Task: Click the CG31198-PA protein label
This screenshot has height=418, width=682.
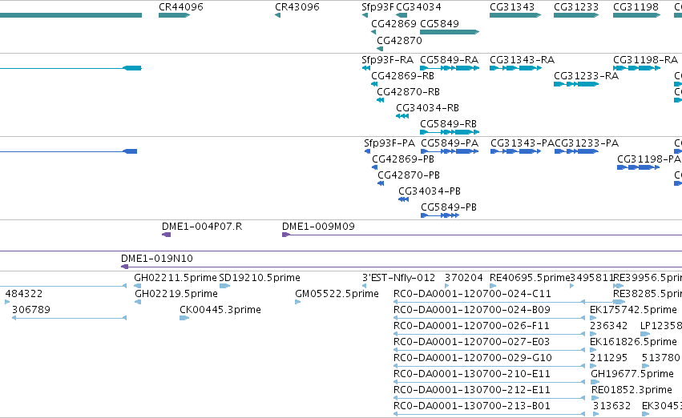Action: (x=649, y=159)
